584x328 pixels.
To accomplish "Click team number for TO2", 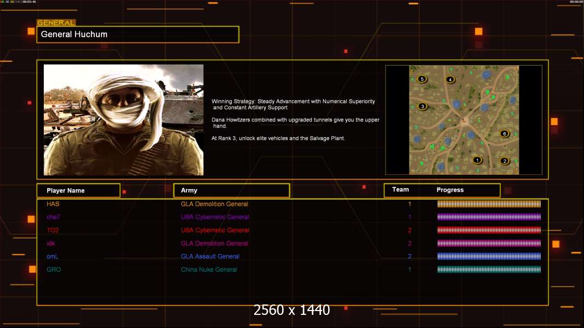I will tap(410, 230).
